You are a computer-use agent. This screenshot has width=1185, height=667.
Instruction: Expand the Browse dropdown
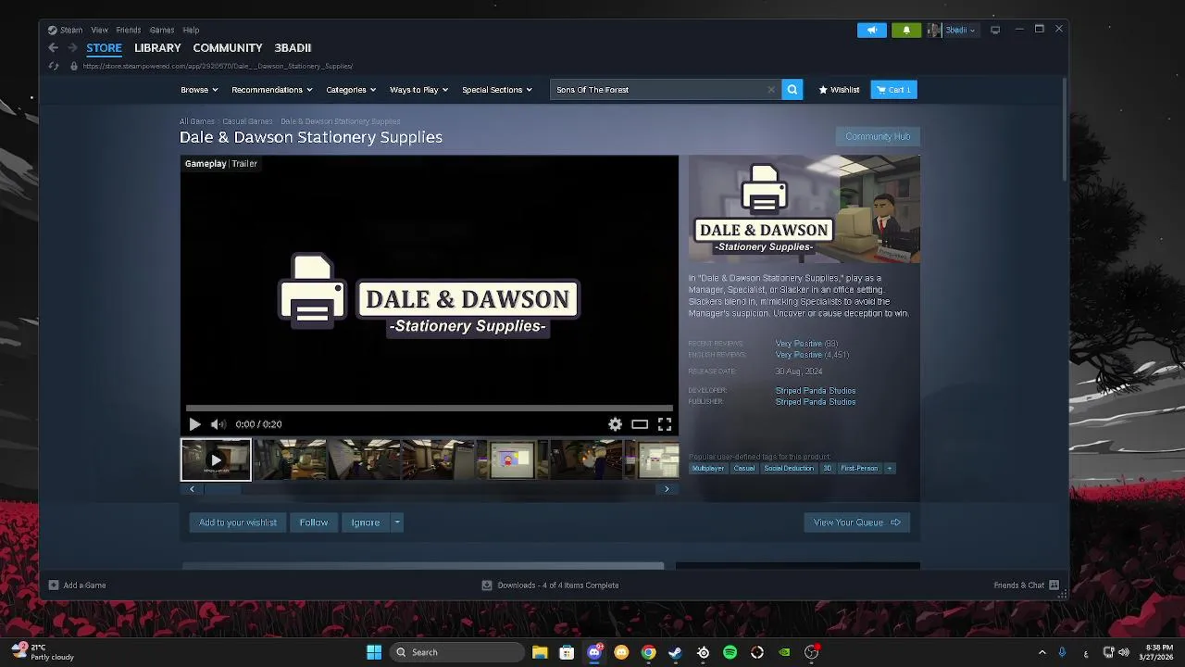(199, 90)
